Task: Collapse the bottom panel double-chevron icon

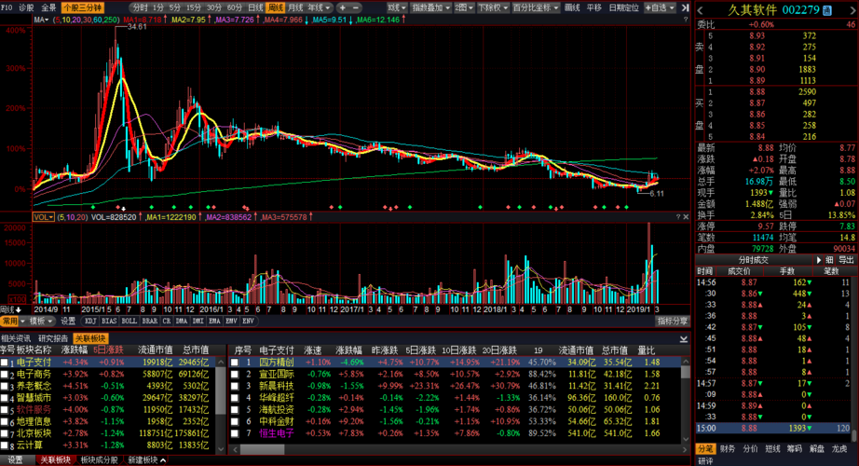Action: coord(684,339)
